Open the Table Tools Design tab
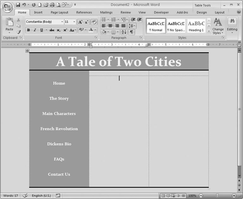243x199 pixels. (202, 12)
